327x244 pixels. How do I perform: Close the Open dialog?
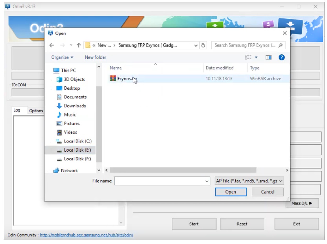point(285,33)
